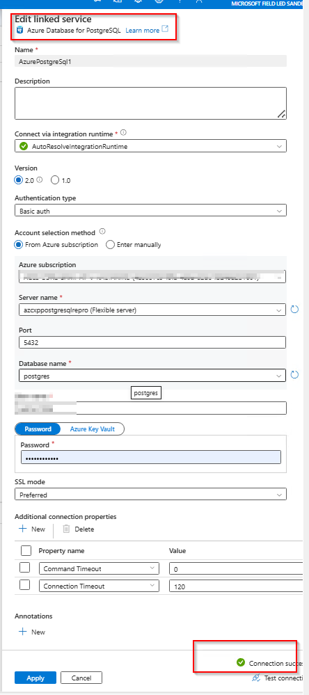Expand the Authentication type dropdown
The height and width of the screenshot is (695, 309).
[x=150, y=211]
